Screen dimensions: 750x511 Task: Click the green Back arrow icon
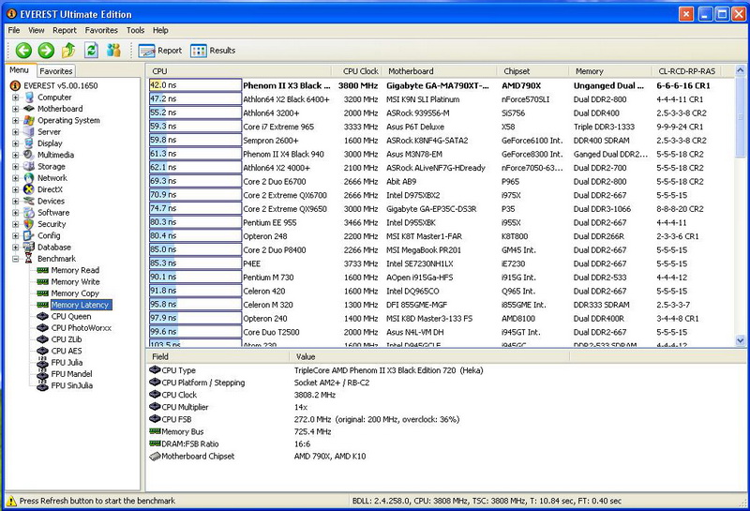tap(23, 51)
